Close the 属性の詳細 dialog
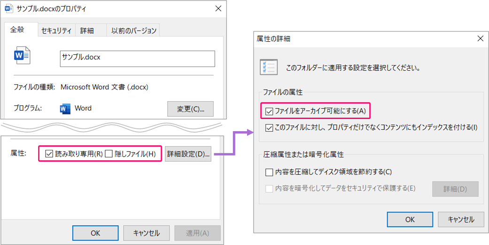This screenshot has height=245, width=489. point(481,38)
